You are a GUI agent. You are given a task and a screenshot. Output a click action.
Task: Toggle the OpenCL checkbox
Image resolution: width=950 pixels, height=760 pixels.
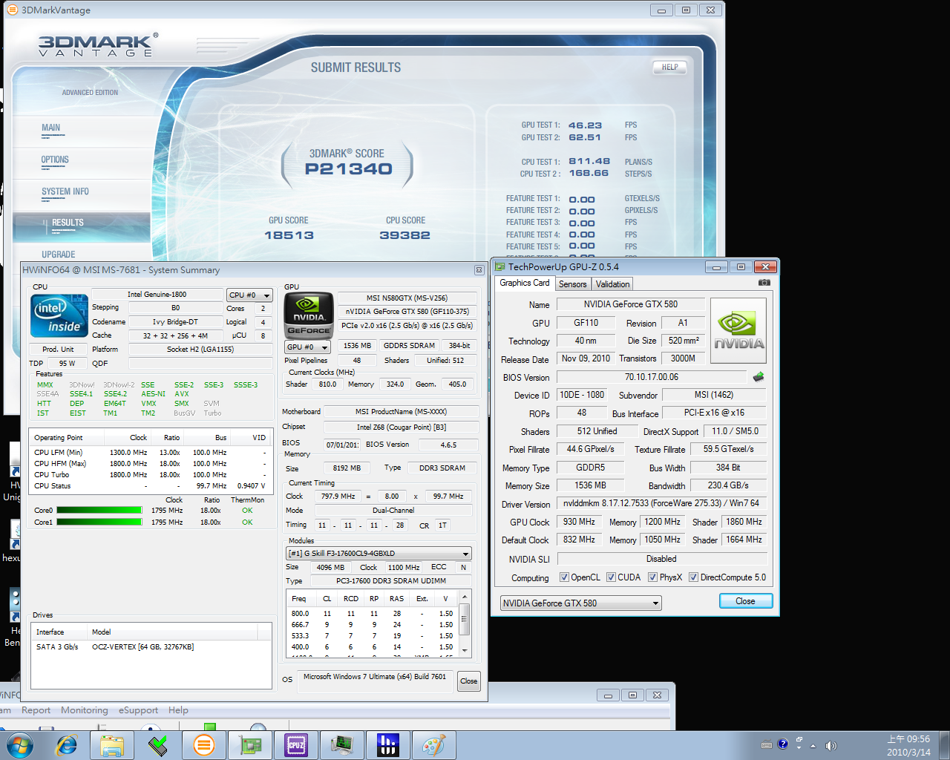pyautogui.click(x=564, y=577)
